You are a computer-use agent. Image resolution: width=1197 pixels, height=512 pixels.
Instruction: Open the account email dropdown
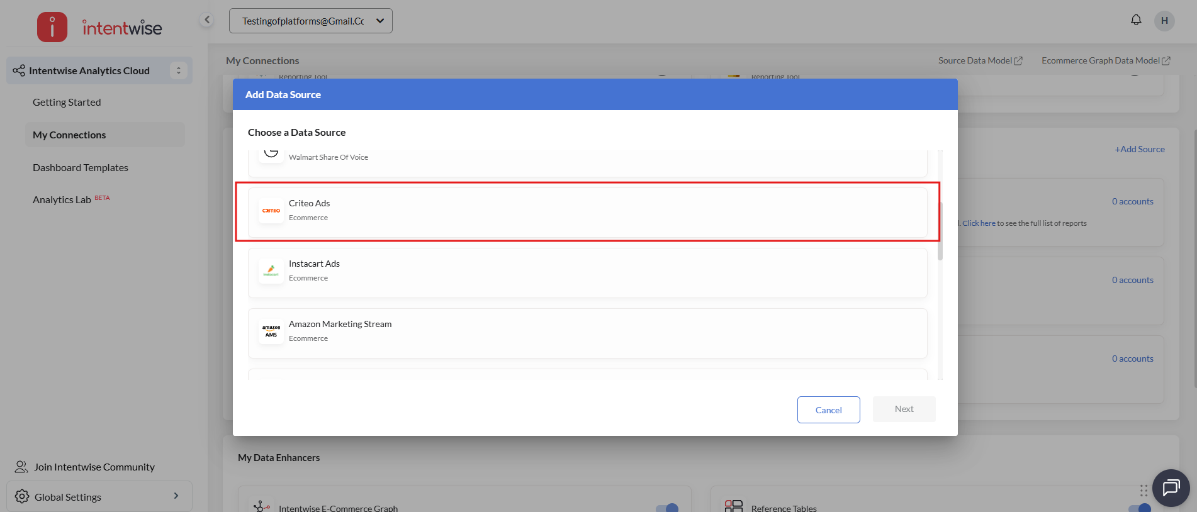point(311,21)
